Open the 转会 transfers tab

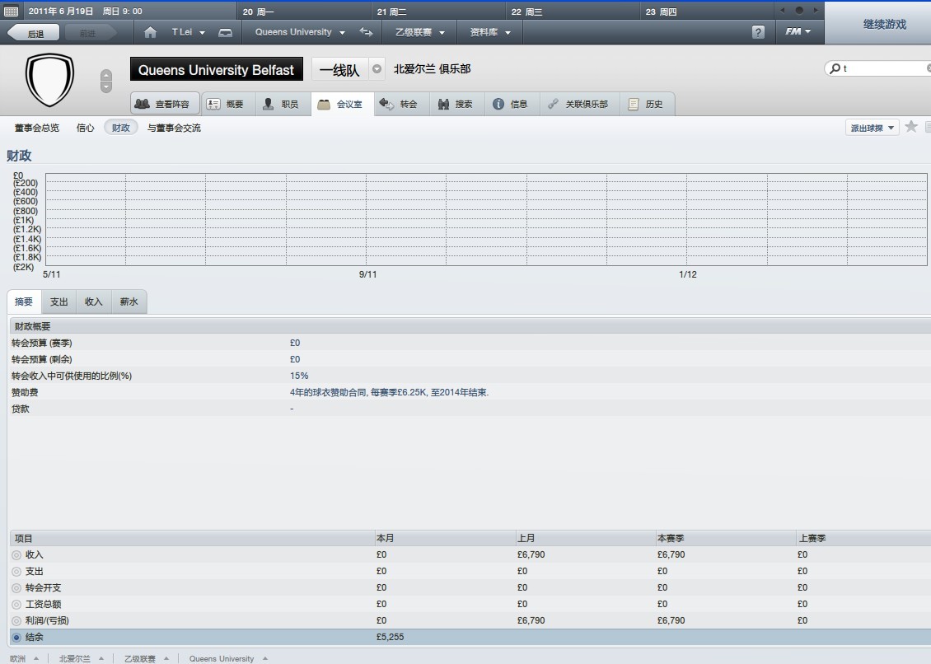pyautogui.click(x=400, y=104)
